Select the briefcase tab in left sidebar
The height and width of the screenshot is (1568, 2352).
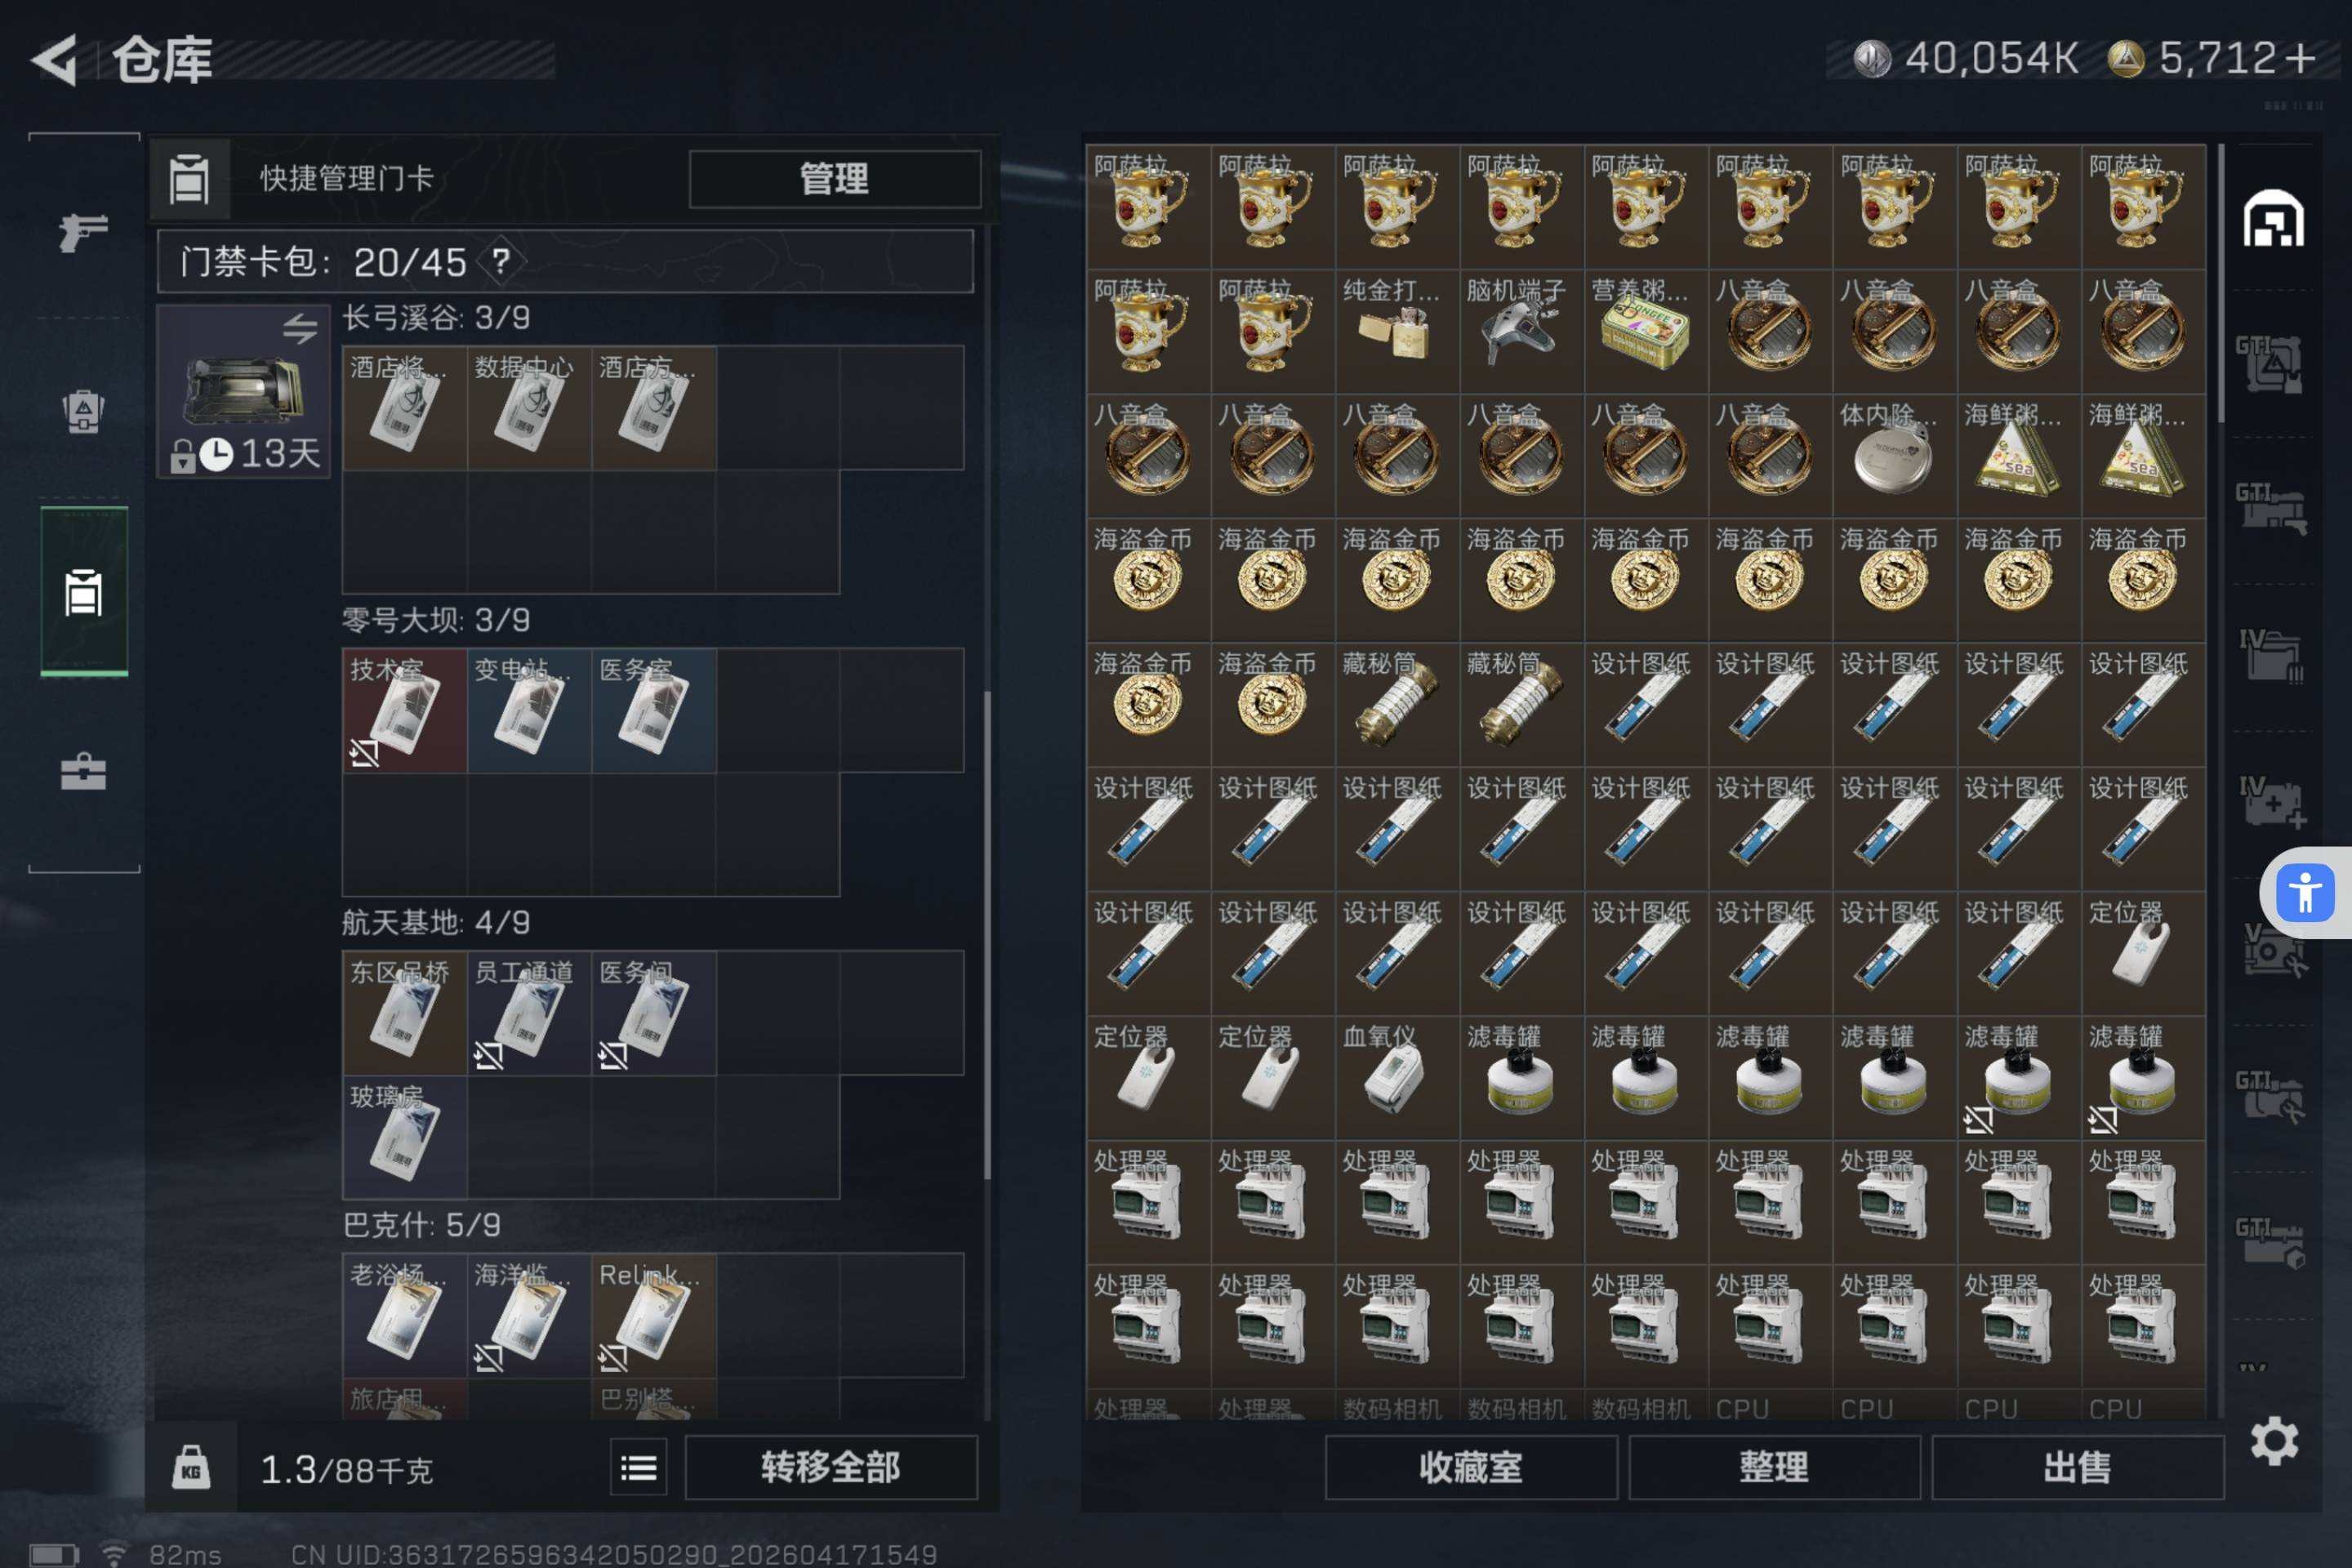click(x=83, y=772)
